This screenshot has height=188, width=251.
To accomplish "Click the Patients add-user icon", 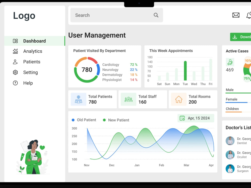I will [x=15, y=62].
